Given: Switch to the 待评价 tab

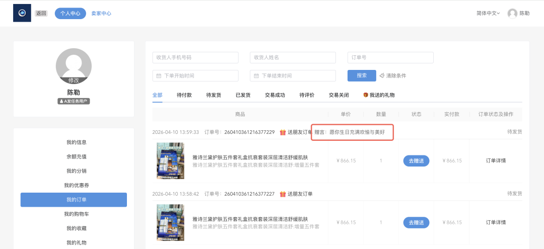Looking at the screenshot, I should click(307, 95).
